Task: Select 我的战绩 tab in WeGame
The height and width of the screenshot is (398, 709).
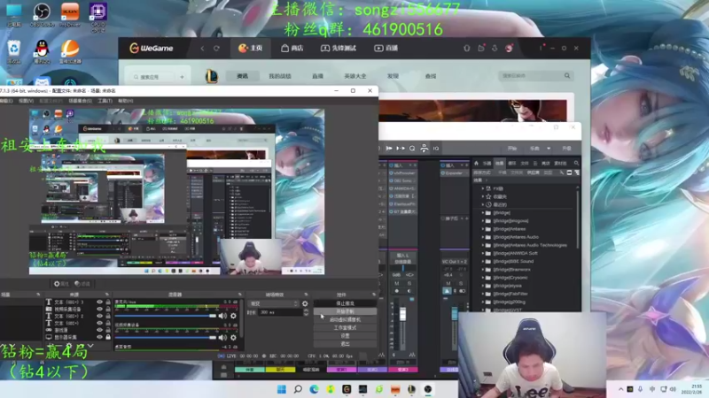Action: [280, 76]
